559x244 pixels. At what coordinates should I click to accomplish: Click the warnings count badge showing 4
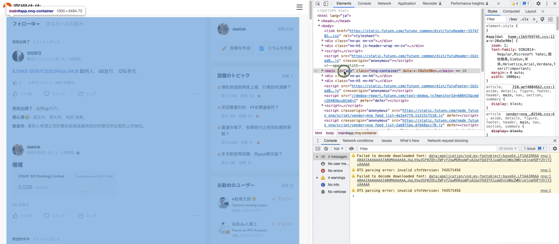(515, 4)
